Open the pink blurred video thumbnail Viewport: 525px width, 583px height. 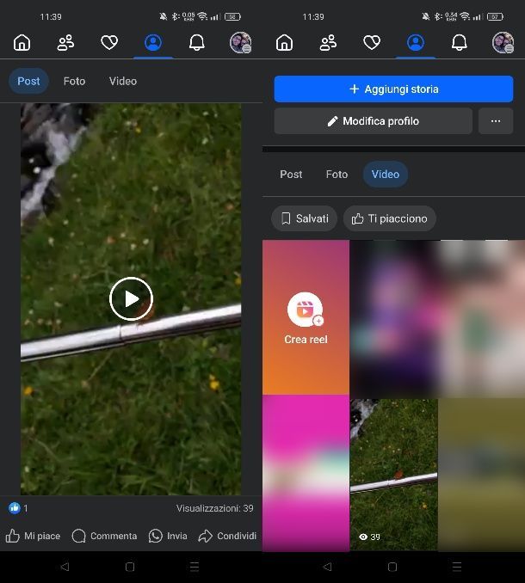coord(306,473)
